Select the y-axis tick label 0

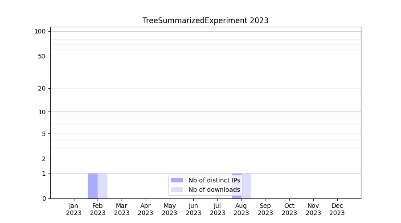pos(44,198)
